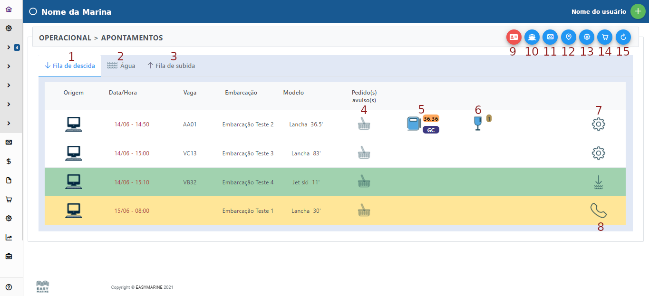Click the blue shopping cart button
This screenshot has width=649, height=296.
[605, 37]
